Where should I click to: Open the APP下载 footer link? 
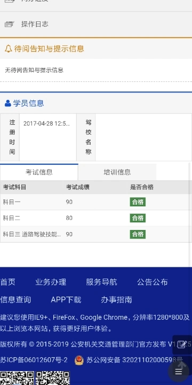(66, 299)
